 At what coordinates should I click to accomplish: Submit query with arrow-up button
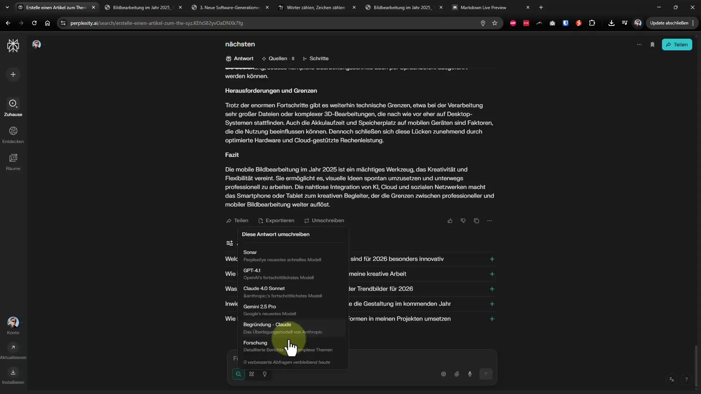coord(486,374)
